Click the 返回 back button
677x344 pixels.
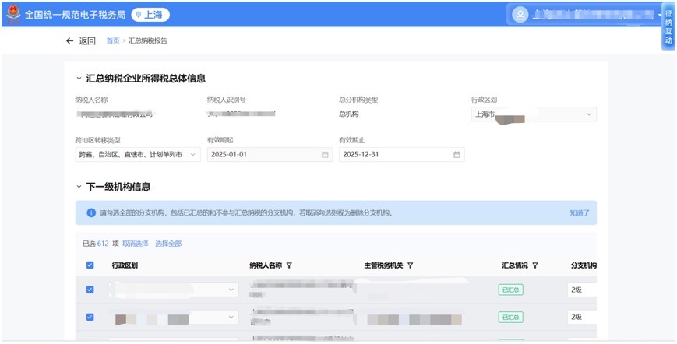(x=80, y=40)
